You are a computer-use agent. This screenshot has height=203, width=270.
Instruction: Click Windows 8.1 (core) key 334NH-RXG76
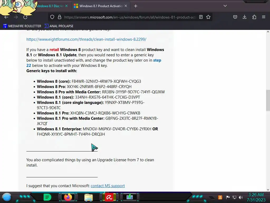(108, 97)
